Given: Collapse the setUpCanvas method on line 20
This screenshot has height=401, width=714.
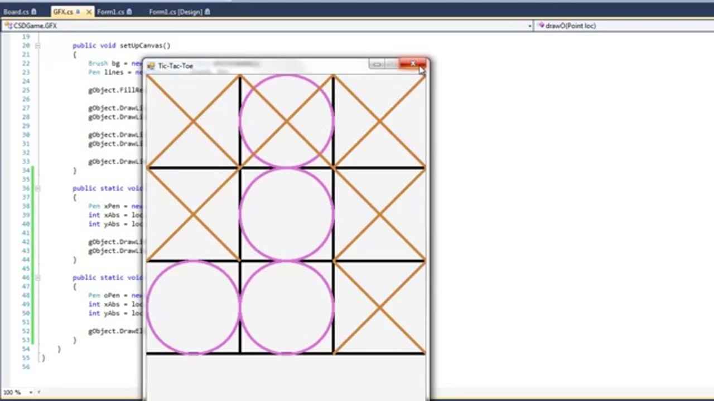Looking at the screenshot, I should [37, 46].
